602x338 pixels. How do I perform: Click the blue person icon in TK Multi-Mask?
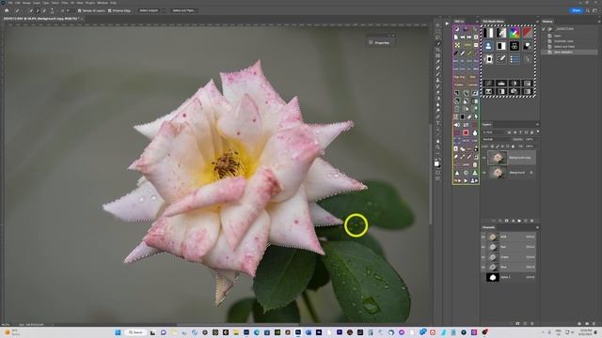[x=488, y=46]
